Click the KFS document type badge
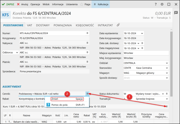180x124 pixels. click(x=6, y=15)
